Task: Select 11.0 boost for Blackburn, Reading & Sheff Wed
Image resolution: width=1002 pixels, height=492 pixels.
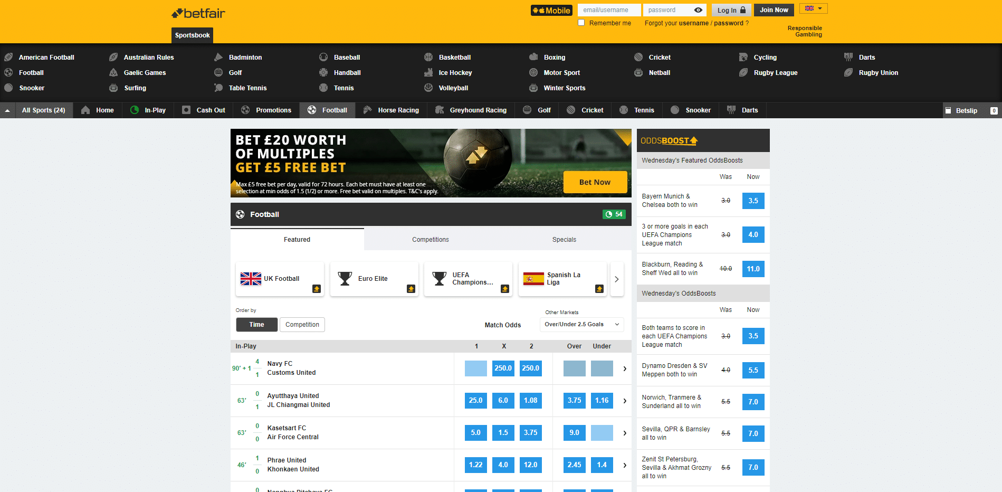Action: click(753, 269)
